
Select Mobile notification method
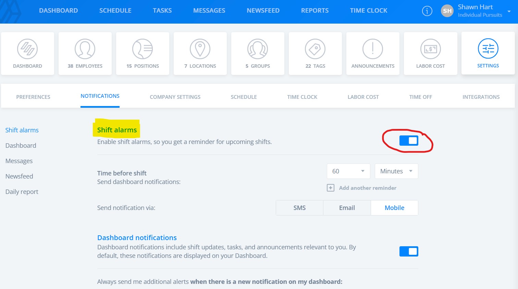[394, 208]
